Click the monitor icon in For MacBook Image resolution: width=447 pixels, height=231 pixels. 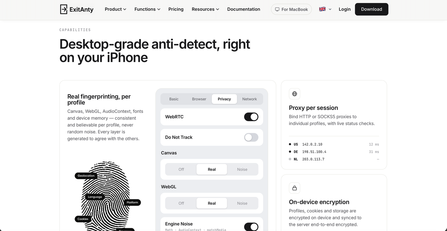tap(277, 9)
